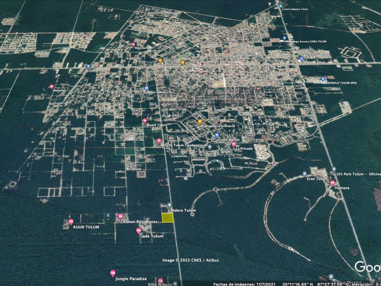This screenshot has height=286, width=381.
Task: Click the Humana pink hotel pin
Action: [x=332, y=183]
